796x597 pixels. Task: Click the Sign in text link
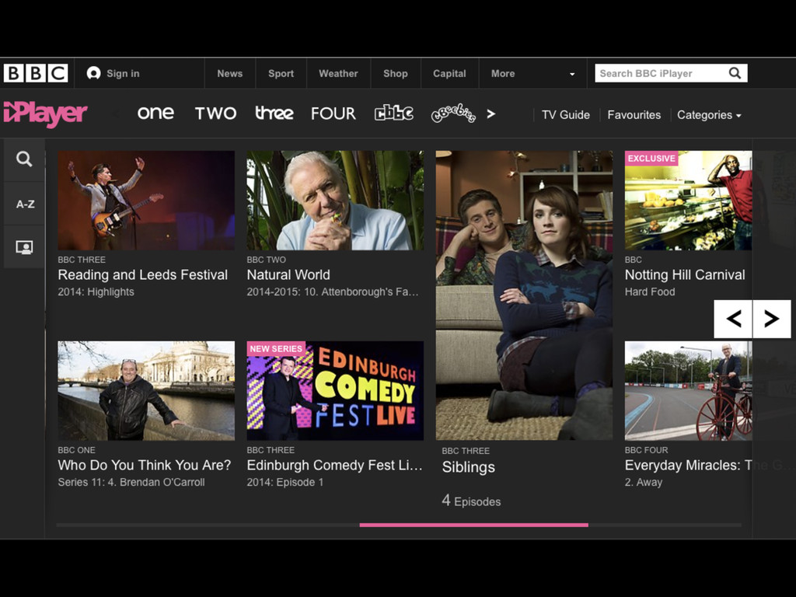[x=123, y=74]
